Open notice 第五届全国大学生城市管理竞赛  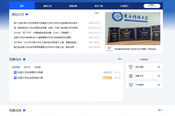(46, 47)
